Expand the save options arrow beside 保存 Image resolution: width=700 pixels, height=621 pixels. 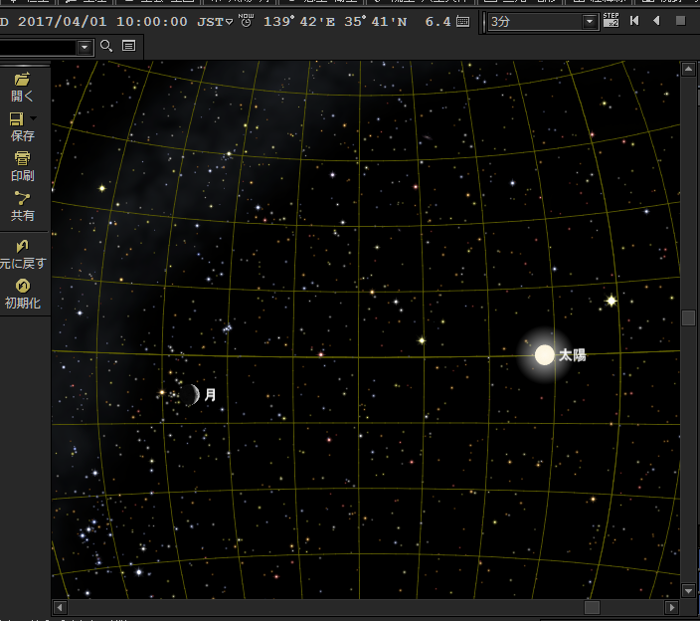click(x=33, y=119)
